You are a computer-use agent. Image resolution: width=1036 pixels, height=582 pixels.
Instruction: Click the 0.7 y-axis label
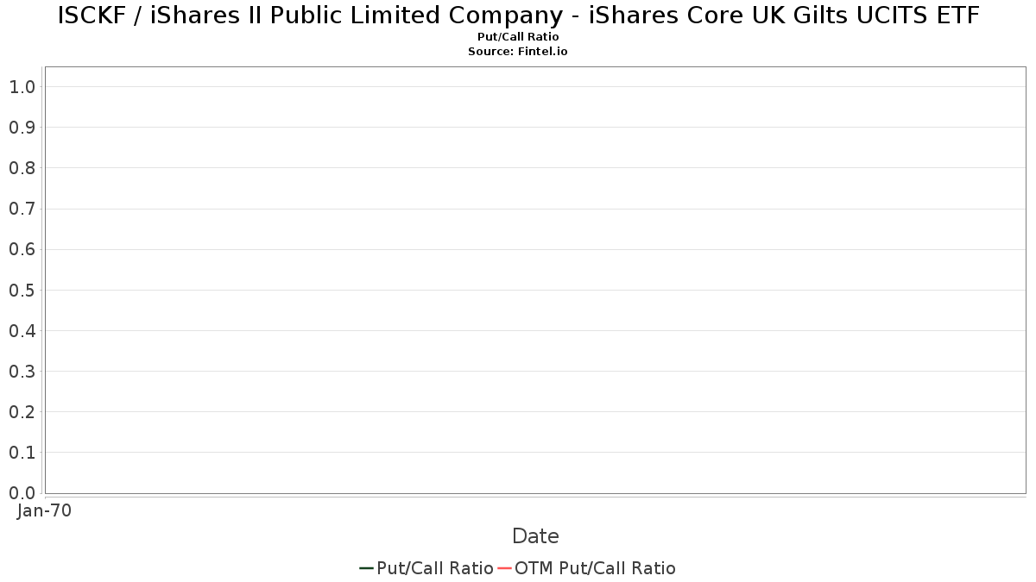pyautogui.click(x=22, y=209)
